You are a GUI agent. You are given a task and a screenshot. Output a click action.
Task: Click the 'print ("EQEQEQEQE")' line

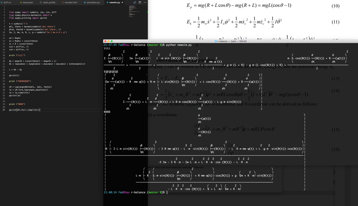[20, 81]
